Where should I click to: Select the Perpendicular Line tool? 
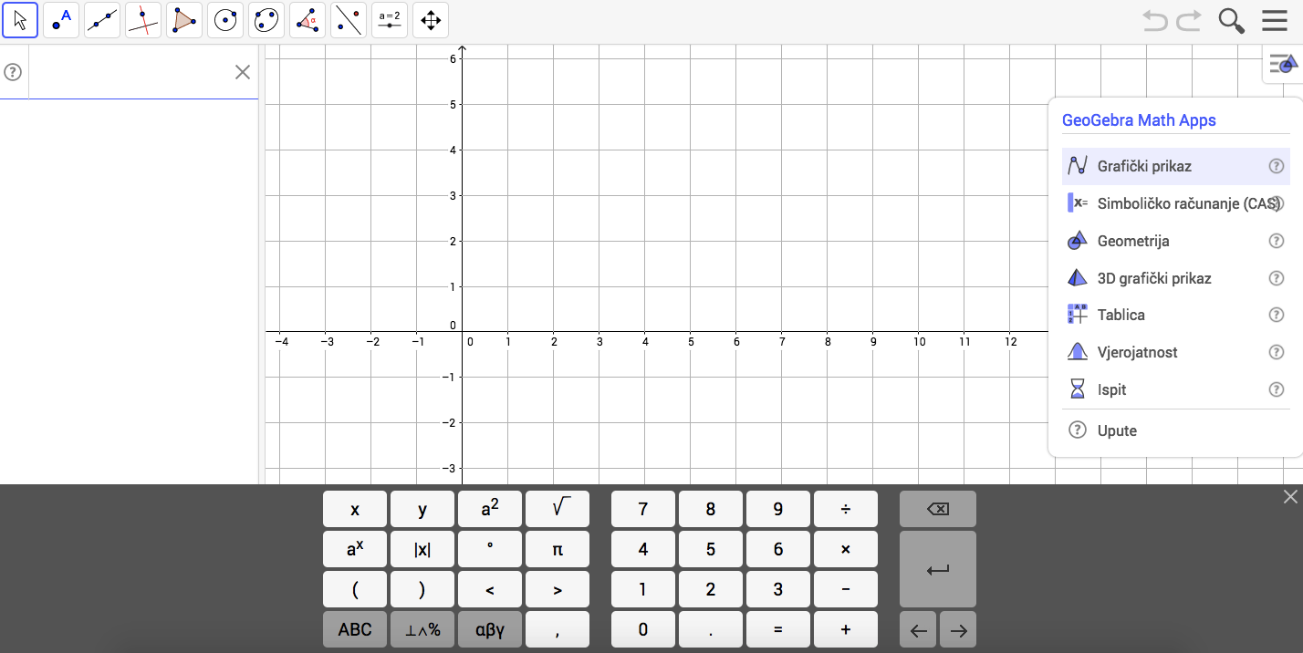pos(143,20)
